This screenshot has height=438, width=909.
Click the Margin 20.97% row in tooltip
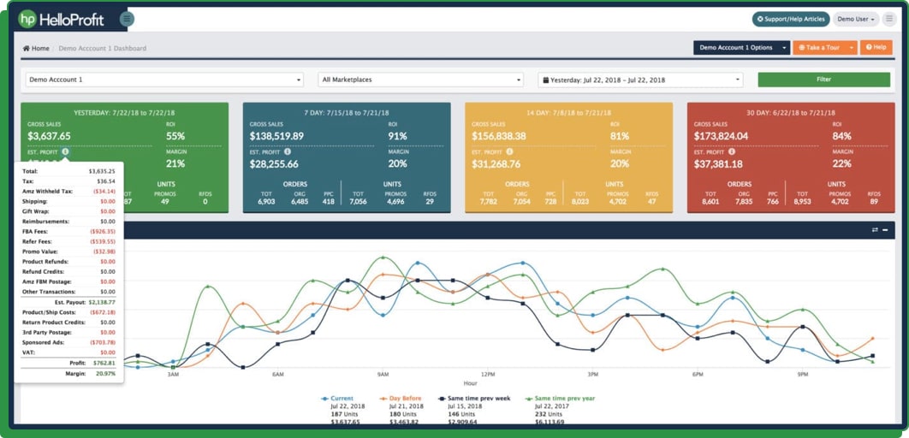[68, 374]
